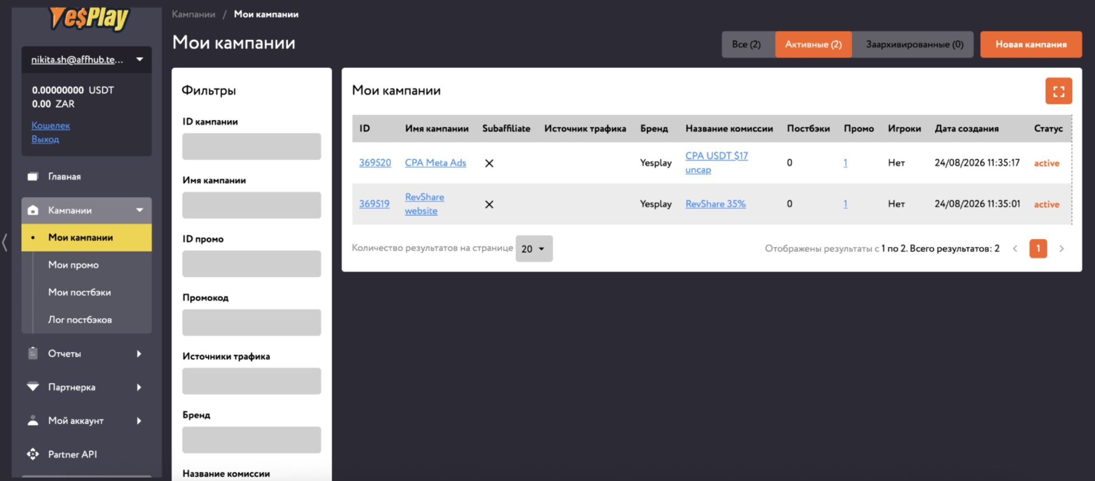Open the Кошелек wallet link
1095x481 pixels.
tap(51, 125)
